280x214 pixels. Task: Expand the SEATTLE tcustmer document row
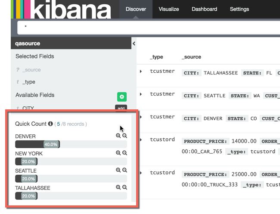[141, 94]
